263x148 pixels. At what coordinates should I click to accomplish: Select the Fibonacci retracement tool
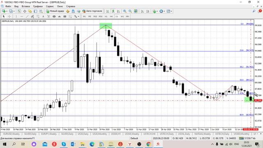(x=38, y=16)
